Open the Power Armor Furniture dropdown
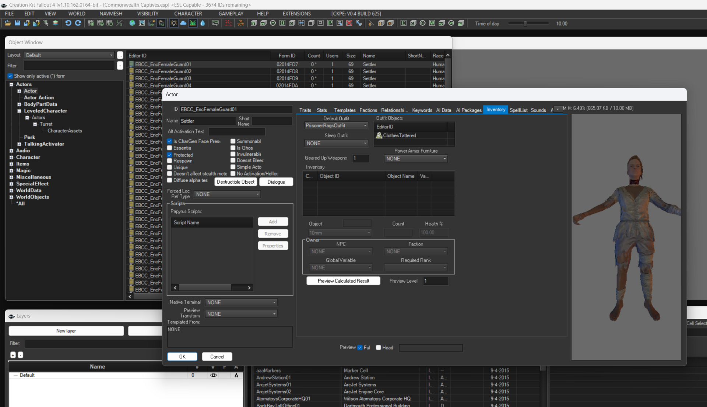This screenshot has width=707, height=407. (416, 159)
